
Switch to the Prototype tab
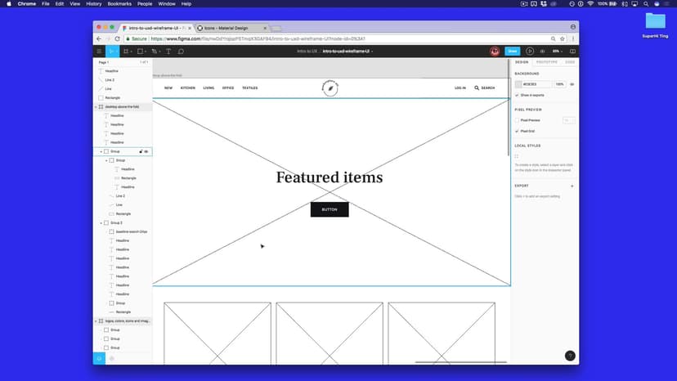[547, 62]
